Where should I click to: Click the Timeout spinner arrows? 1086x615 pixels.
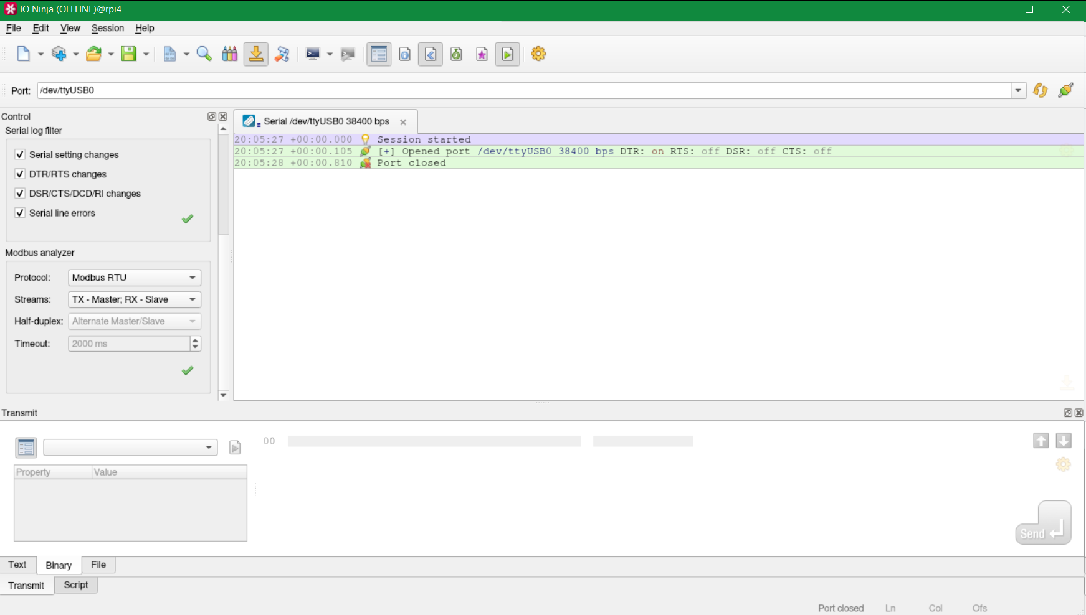point(196,344)
